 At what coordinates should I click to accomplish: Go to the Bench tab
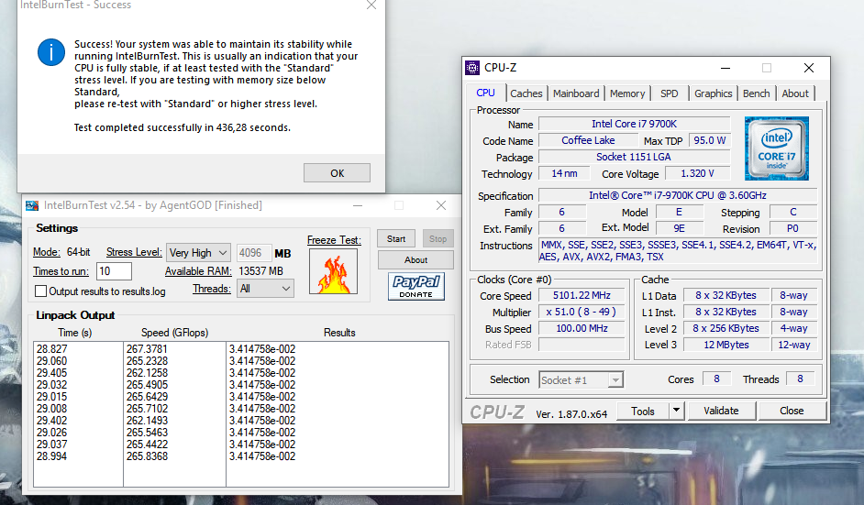click(756, 93)
